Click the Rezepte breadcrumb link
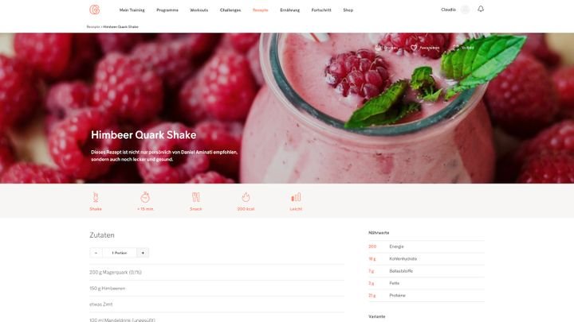574x322 pixels. [x=93, y=27]
